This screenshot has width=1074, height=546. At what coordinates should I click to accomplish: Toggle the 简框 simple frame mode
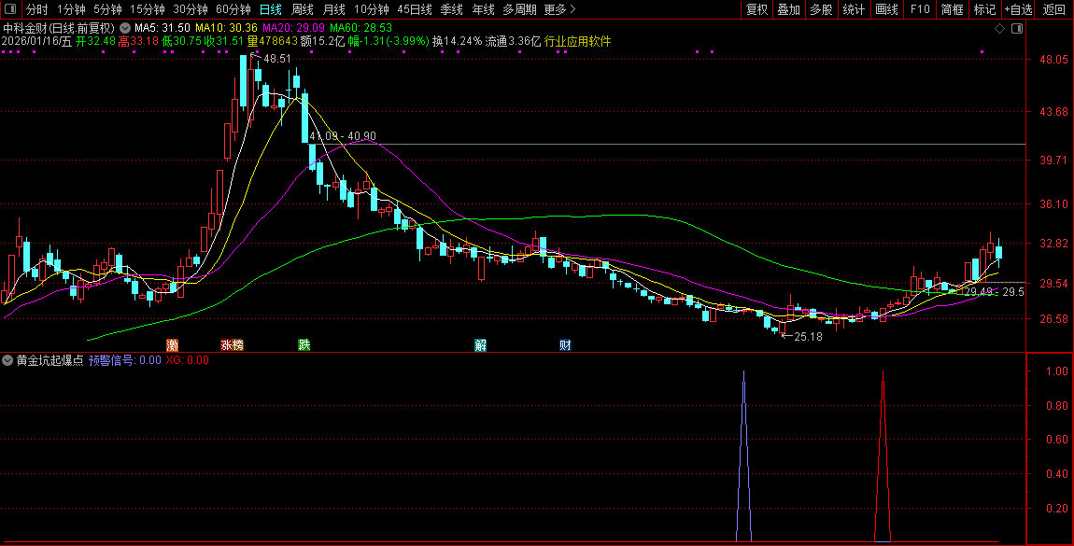point(952,9)
